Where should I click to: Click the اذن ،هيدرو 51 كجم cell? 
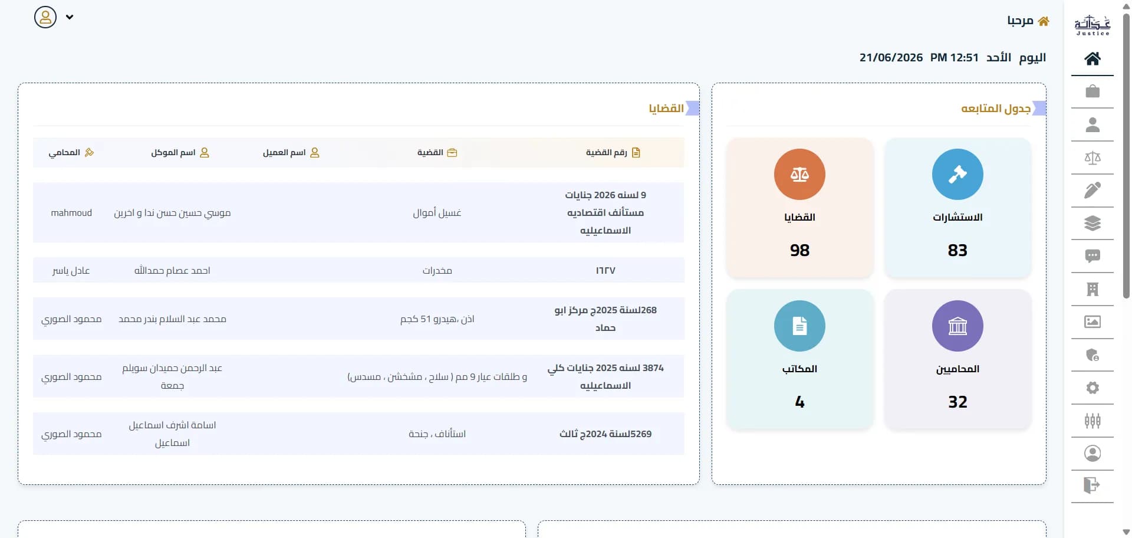437,319
